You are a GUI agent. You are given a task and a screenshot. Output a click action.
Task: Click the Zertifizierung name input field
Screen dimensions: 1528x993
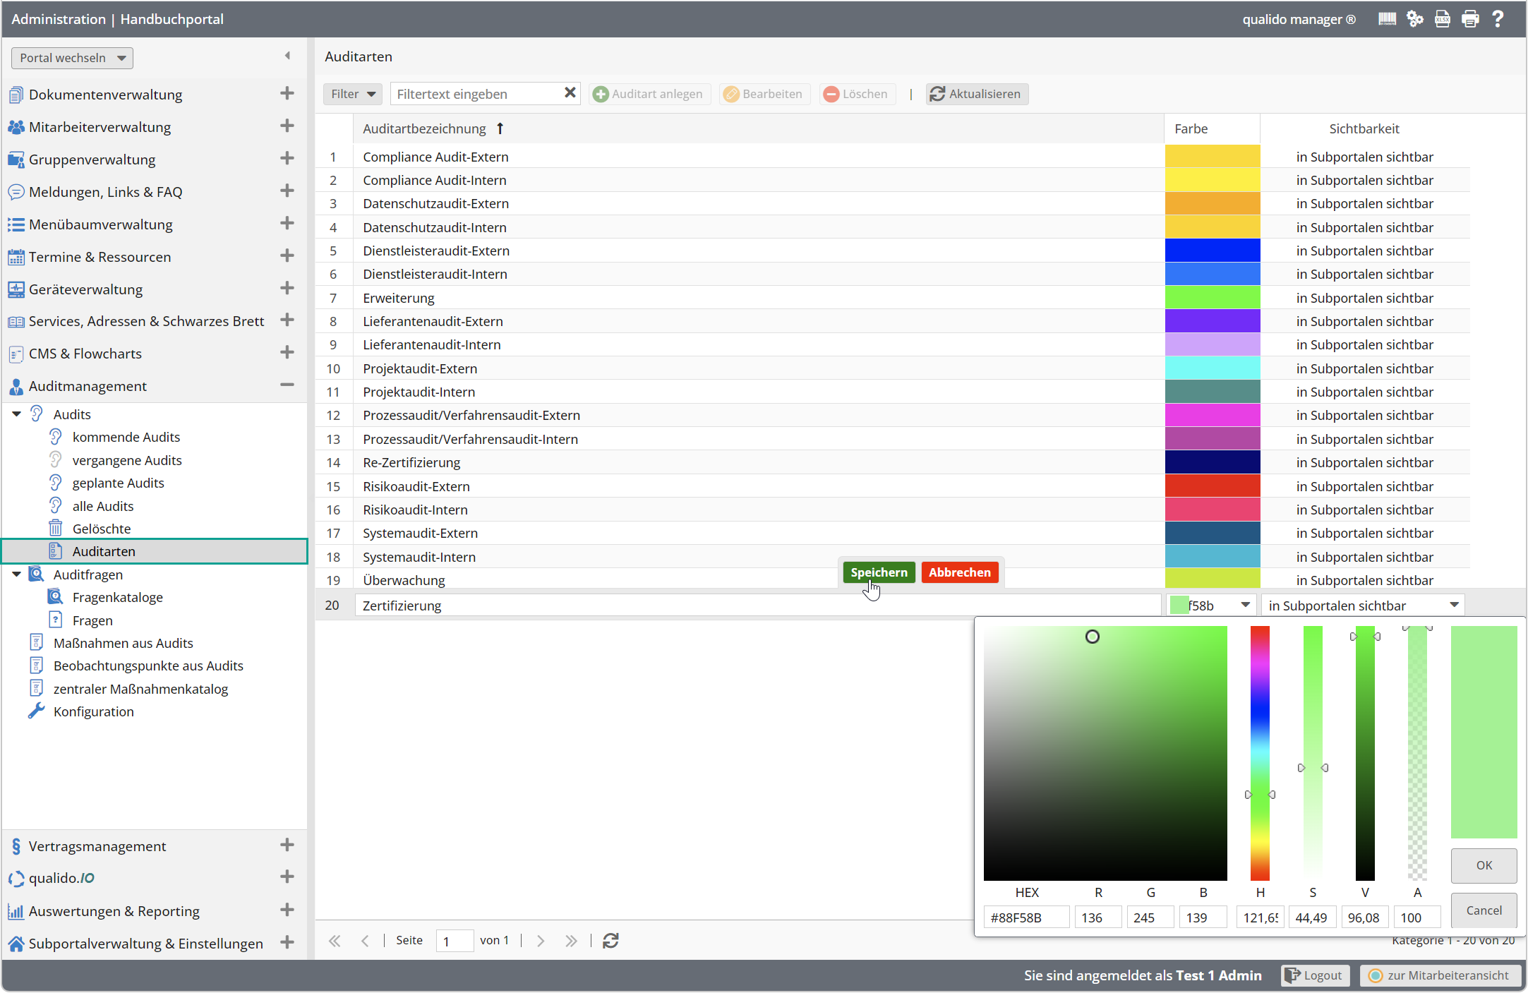point(758,606)
